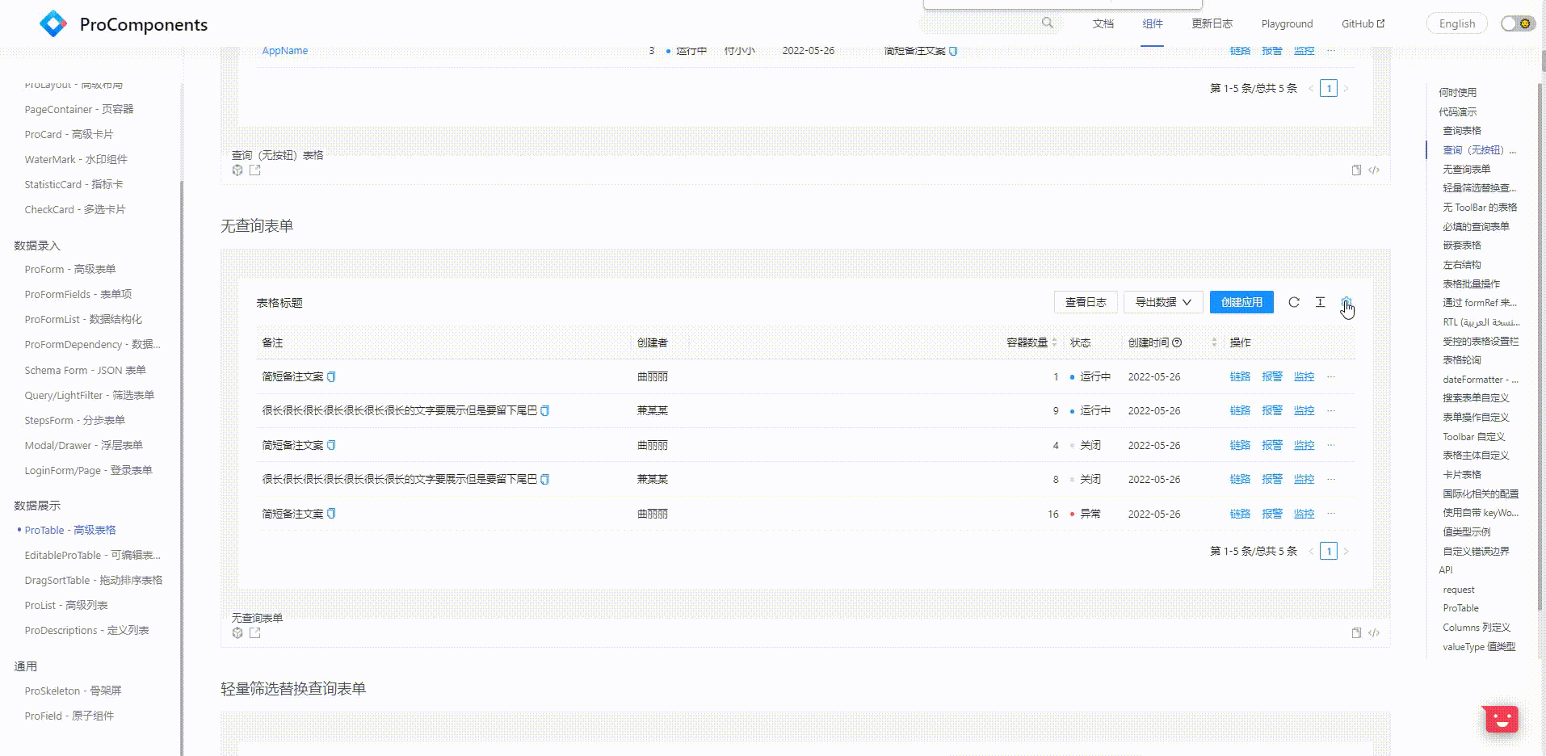Click the ProComponents diamond logo
The height and width of the screenshot is (756, 1546).
pos(53,23)
